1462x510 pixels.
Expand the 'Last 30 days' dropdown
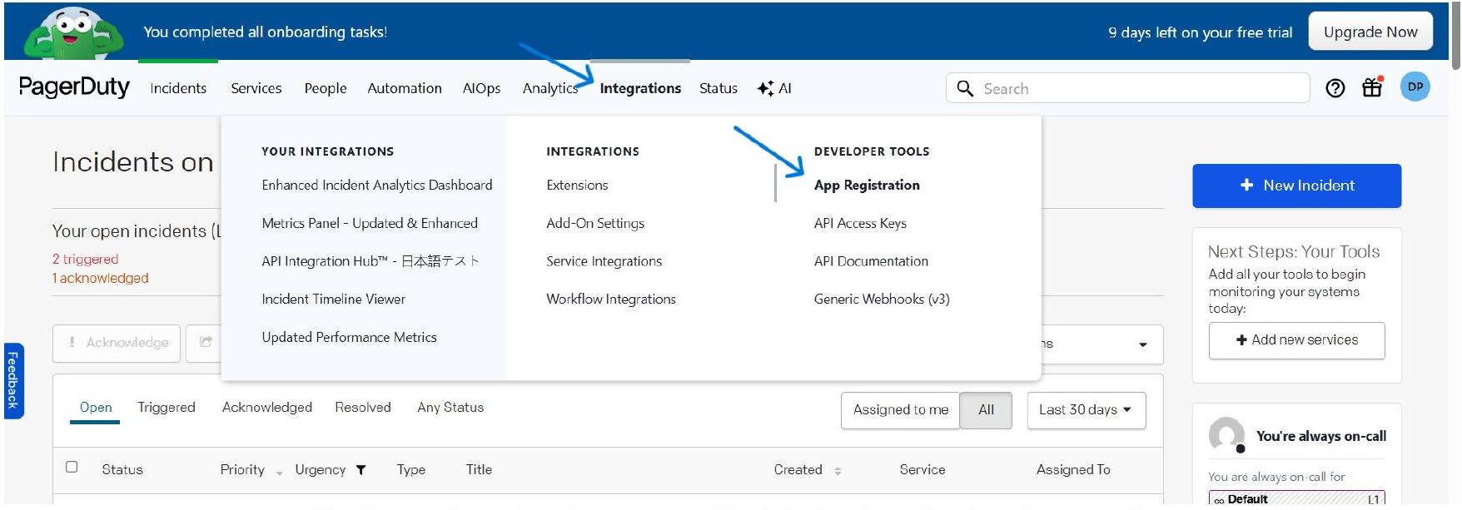[x=1086, y=409]
